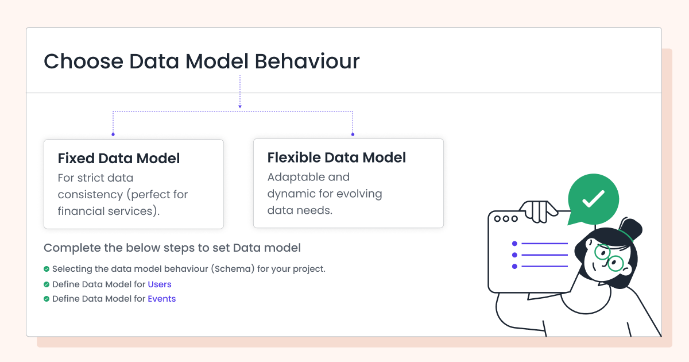Click purple connector dot above Fixed Data Model
The width and height of the screenshot is (689, 362).
(x=113, y=134)
